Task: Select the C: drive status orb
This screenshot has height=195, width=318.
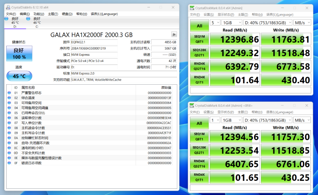Action: coord(28,19)
